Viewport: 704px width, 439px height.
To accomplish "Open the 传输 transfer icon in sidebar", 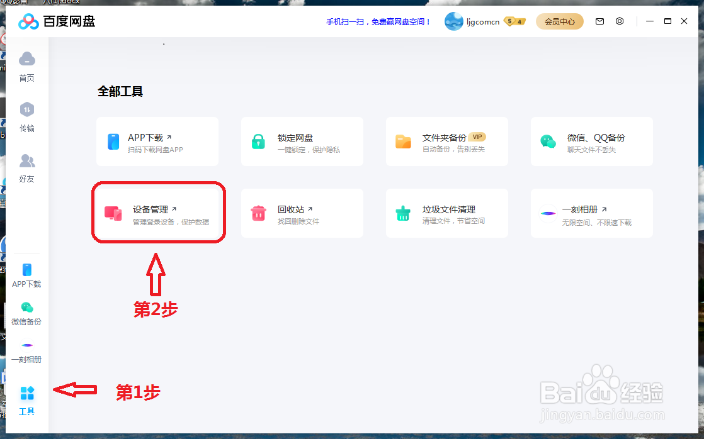I will 27,109.
